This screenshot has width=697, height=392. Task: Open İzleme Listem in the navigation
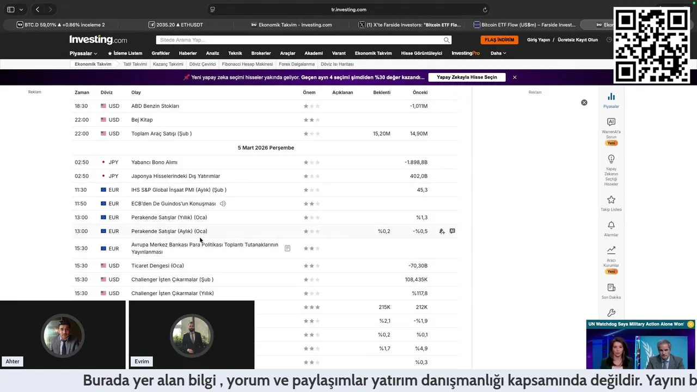point(125,53)
